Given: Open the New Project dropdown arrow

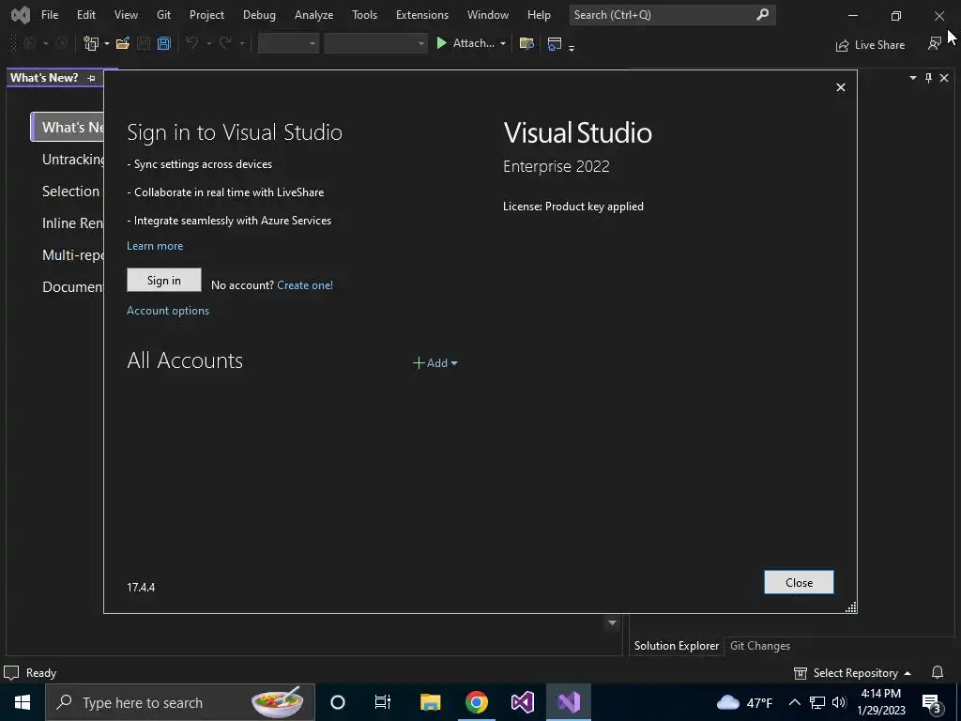Looking at the screenshot, I should pos(107,43).
